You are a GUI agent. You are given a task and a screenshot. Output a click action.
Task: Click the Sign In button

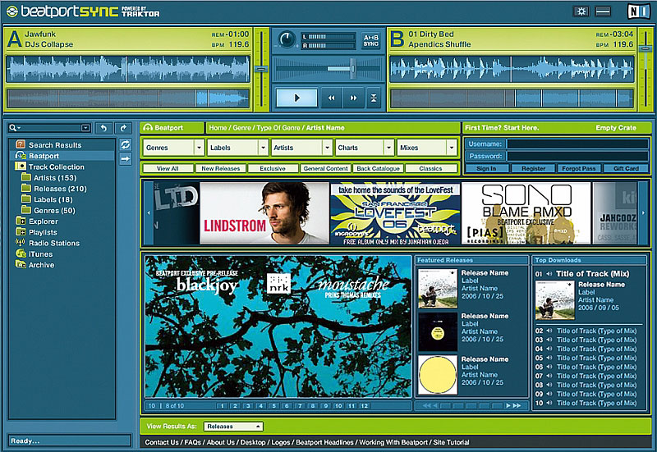click(x=486, y=168)
